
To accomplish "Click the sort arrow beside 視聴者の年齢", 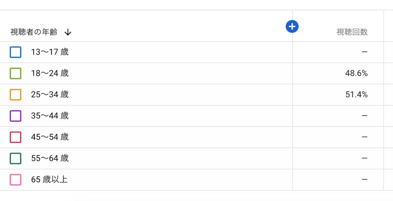I will point(68,32).
